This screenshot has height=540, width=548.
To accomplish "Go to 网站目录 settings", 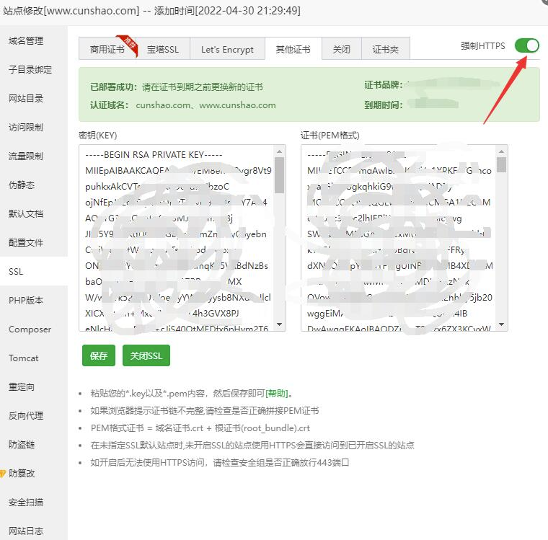I will point(26,99).
